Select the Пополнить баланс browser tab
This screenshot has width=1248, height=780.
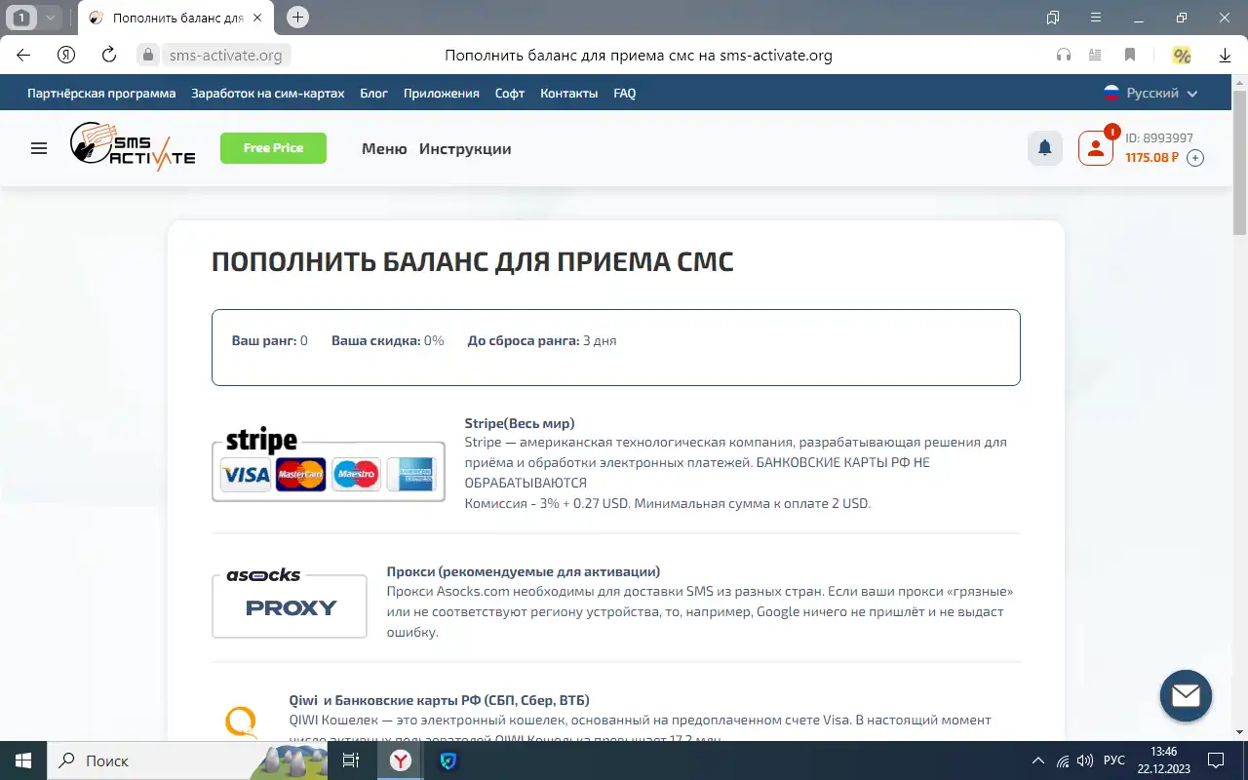(x=176, y=18)
